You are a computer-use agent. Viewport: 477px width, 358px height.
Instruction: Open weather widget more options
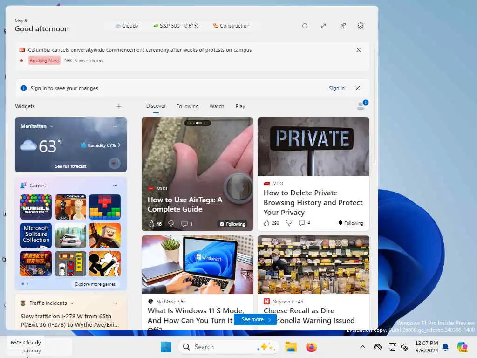116,126
